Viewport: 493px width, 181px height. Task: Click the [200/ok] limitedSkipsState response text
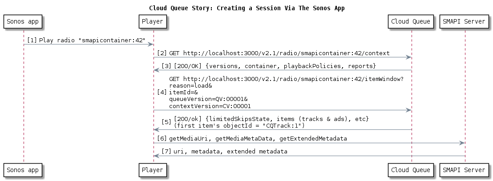click(x=271, y=119)
